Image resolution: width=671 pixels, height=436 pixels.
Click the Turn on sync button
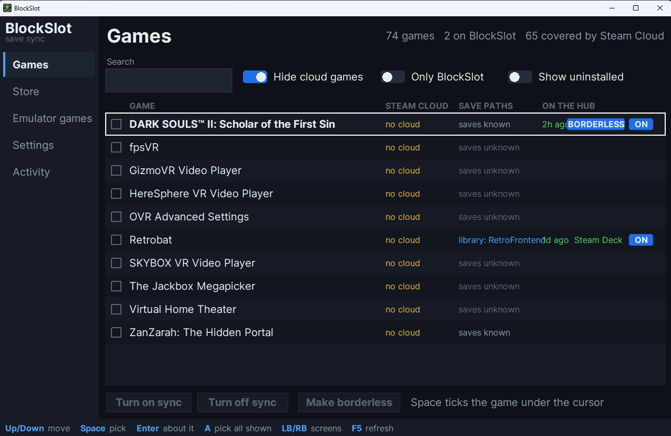(149, 402)
